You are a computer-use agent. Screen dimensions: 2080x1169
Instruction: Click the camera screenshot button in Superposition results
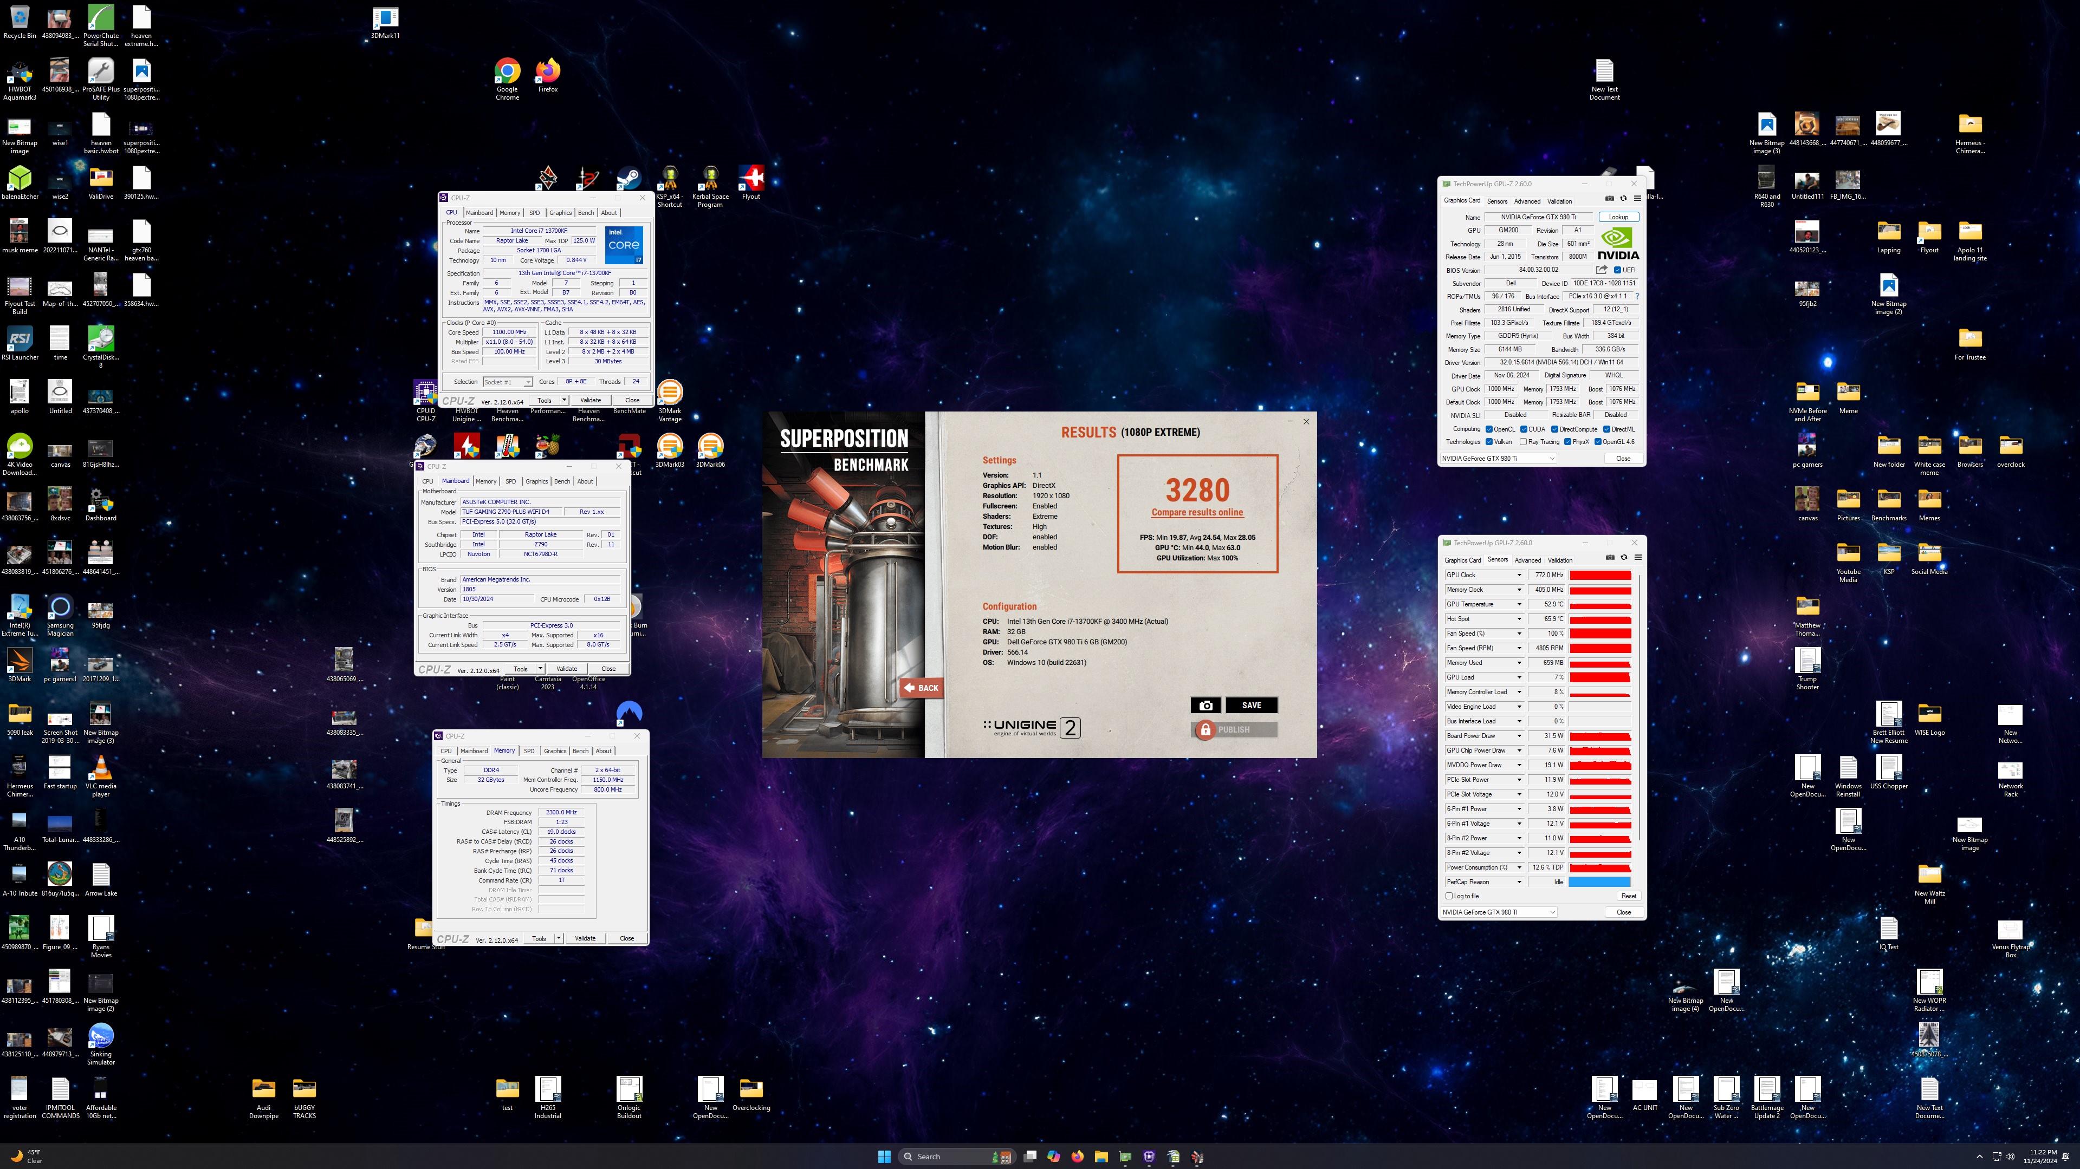(1206, 705)
